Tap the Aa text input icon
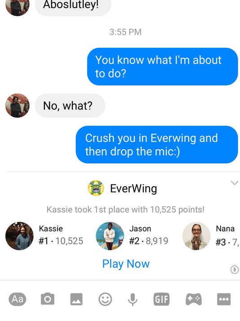This screenshot has width=240, height=321. click(x=18, y=299)
